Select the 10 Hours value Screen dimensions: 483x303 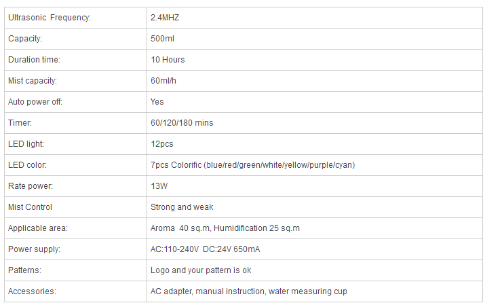click(168, 60)
